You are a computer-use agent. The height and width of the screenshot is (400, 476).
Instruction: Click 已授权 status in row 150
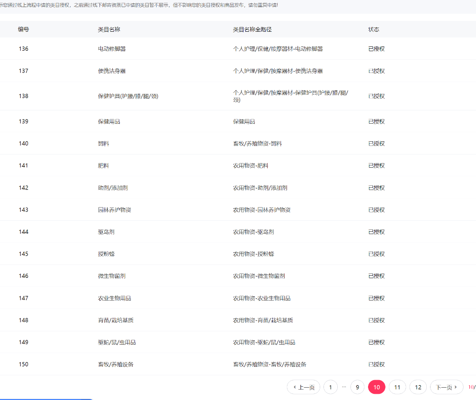point(377,364)
